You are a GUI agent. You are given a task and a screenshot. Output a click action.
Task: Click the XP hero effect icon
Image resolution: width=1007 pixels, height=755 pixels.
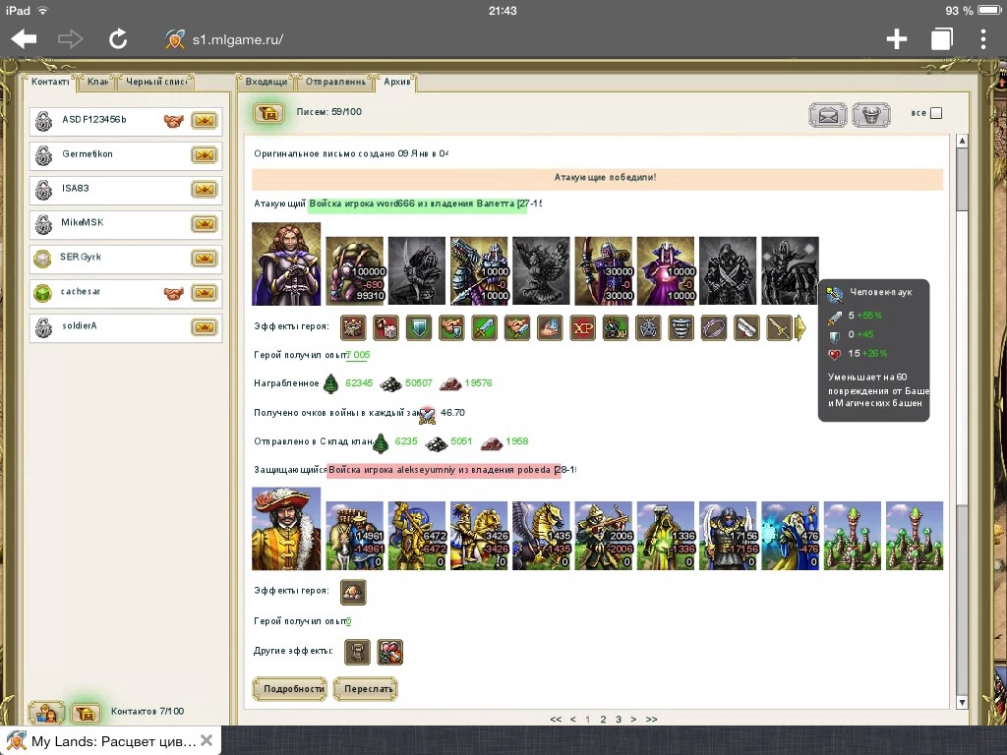pyautogui.click(x=582, y=327)
